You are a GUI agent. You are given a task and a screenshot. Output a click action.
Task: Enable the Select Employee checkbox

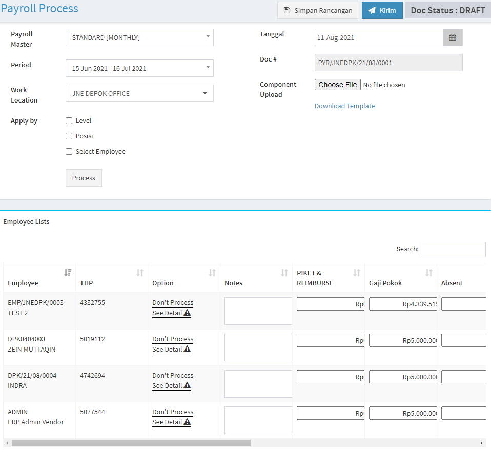(69, 152)
